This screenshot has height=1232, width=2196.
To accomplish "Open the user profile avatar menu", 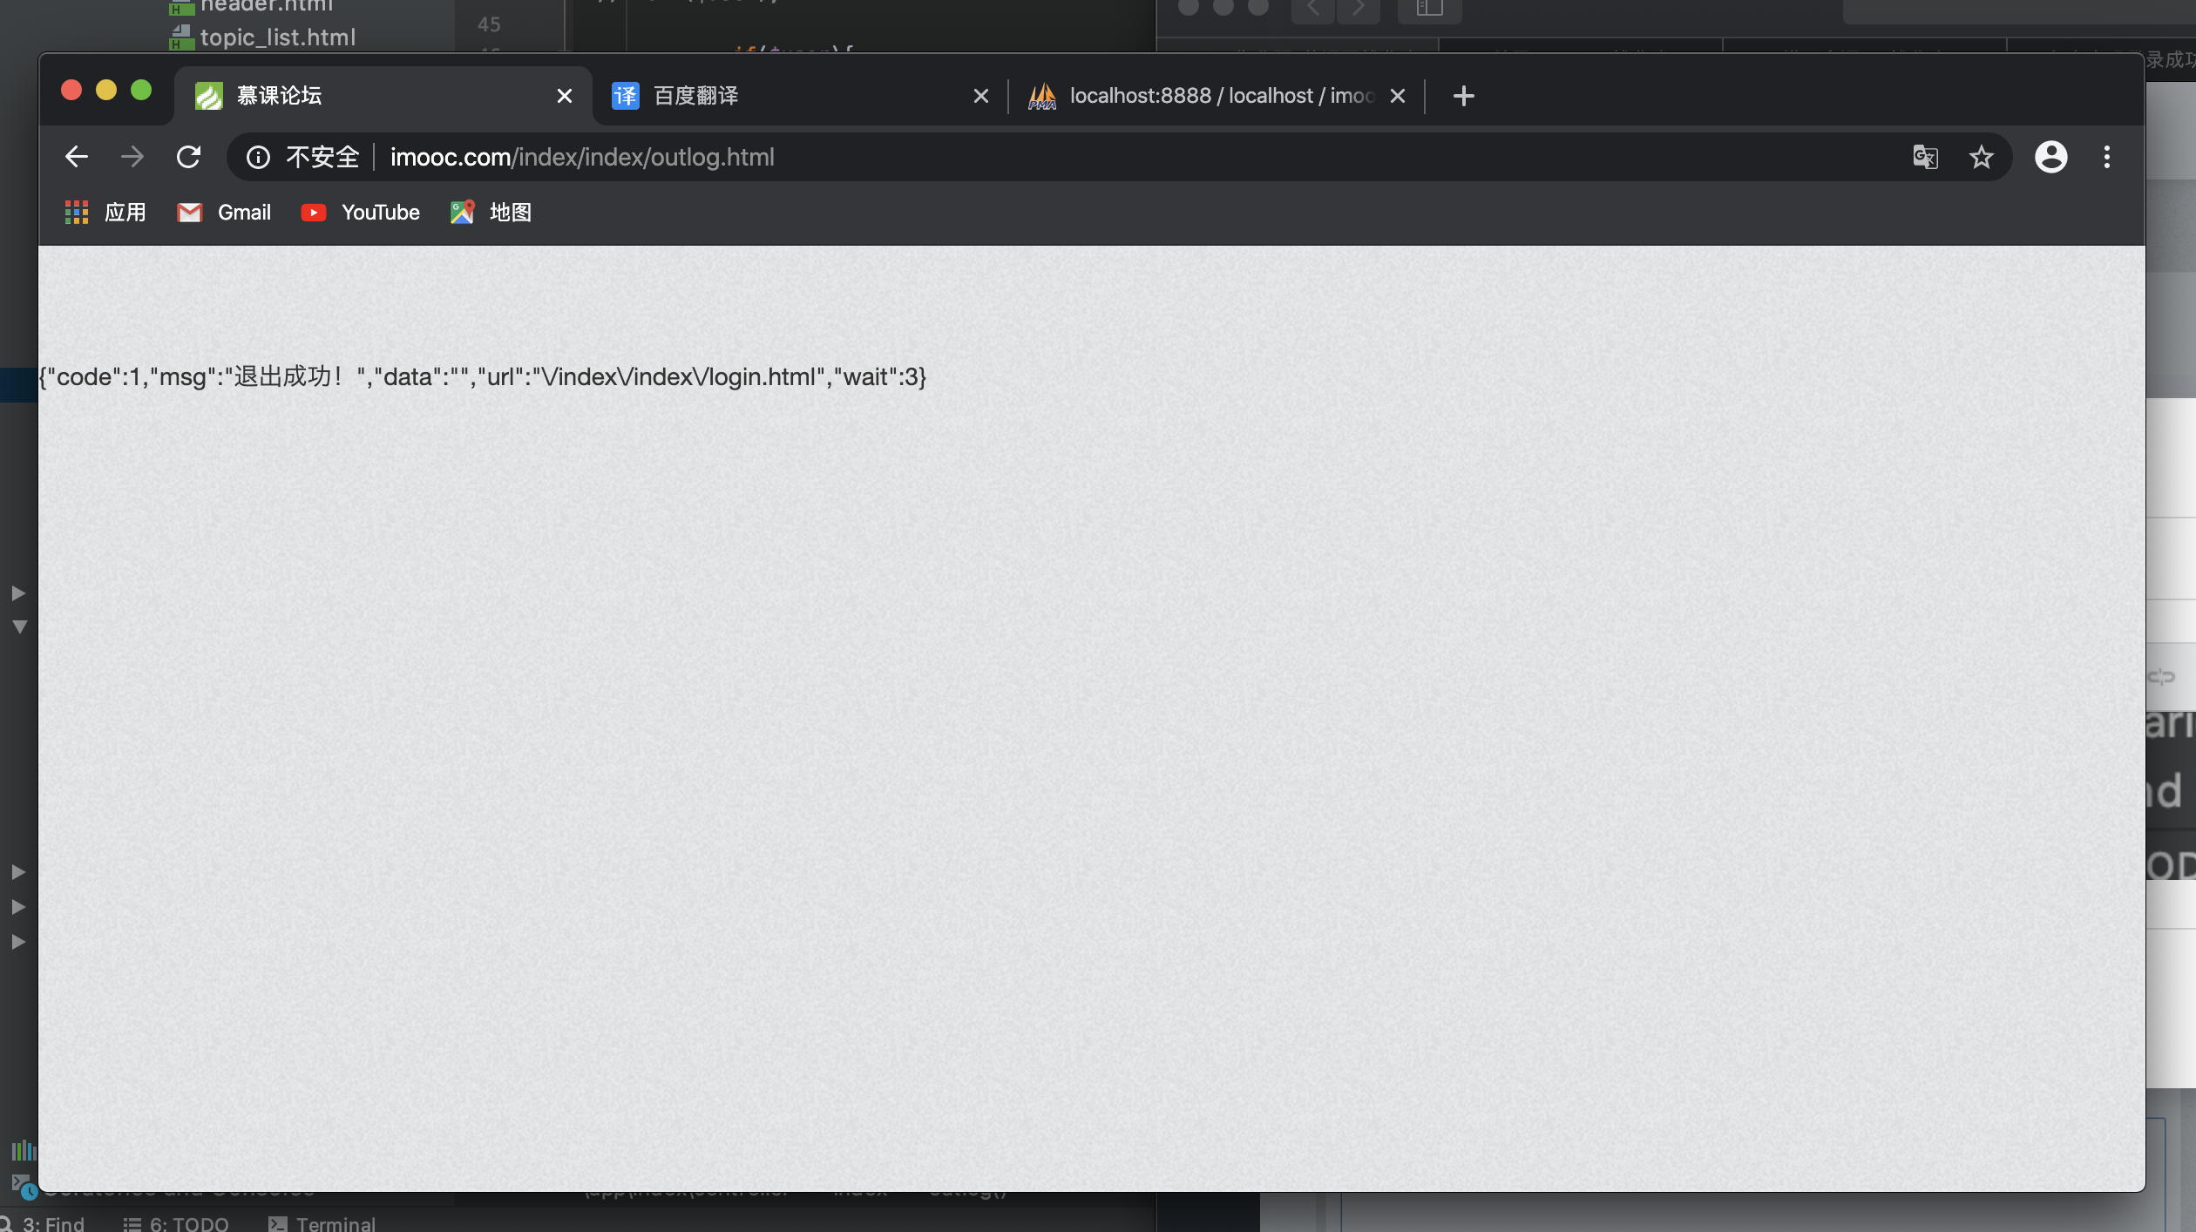I will (x=2050, y=157).
